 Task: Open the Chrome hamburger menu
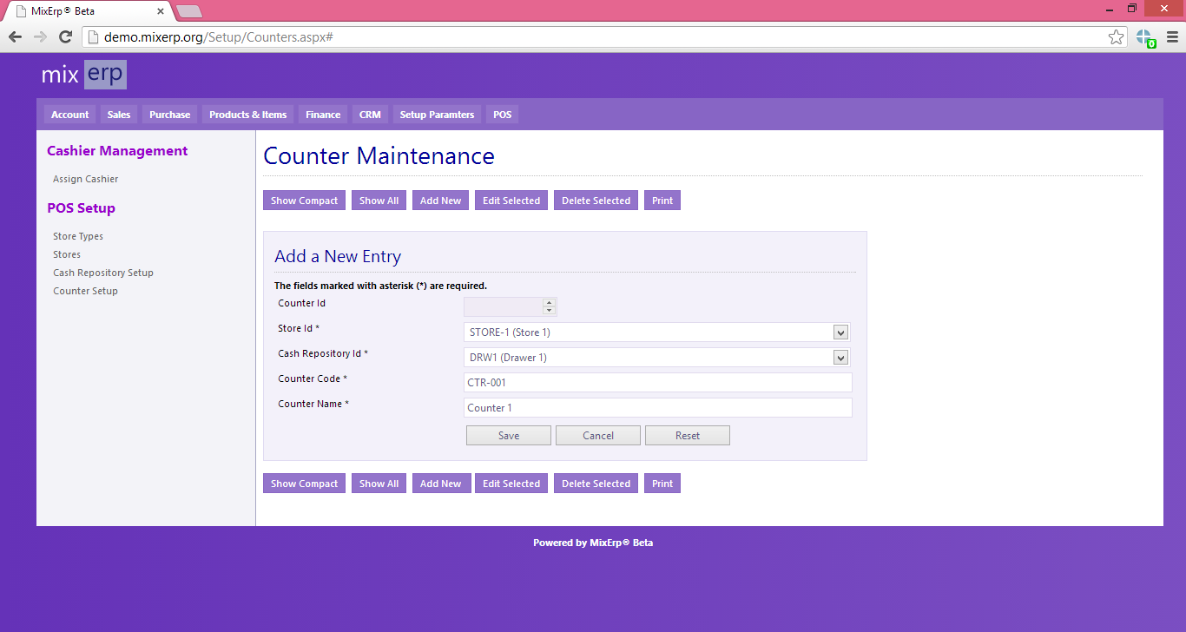tap(1174, 37)
